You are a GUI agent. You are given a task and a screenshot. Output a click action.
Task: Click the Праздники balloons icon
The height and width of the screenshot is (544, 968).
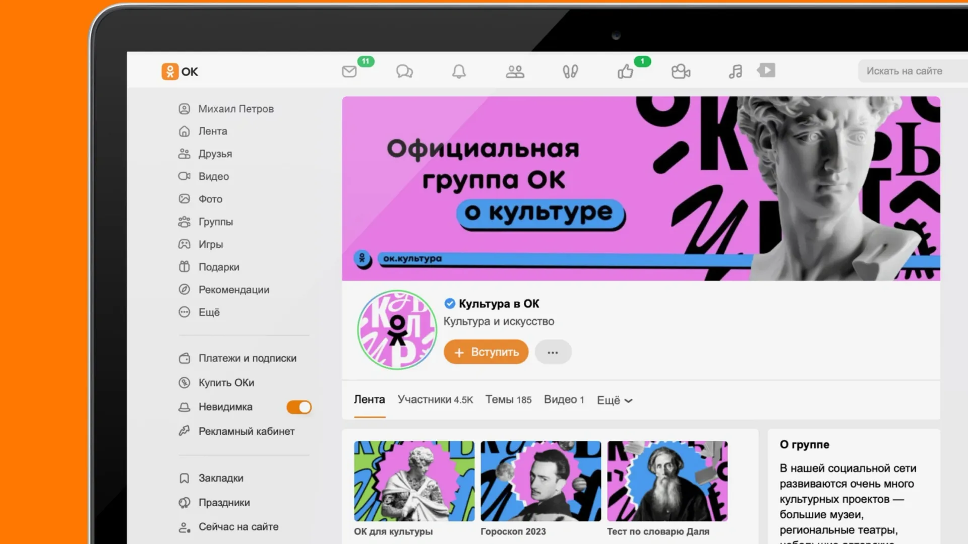[x=185, y=503]
